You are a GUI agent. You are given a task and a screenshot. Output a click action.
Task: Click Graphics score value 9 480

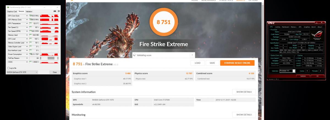click(128, 74)
